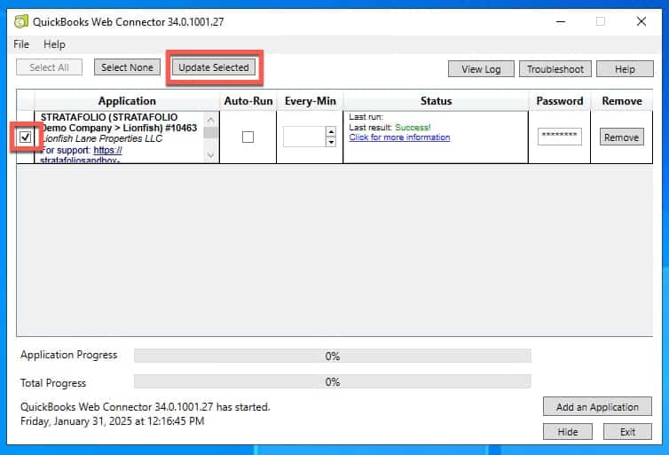Enable Auto-Run for the STRATAFOLIO application
669x455 pixels.
pos(248,137)
